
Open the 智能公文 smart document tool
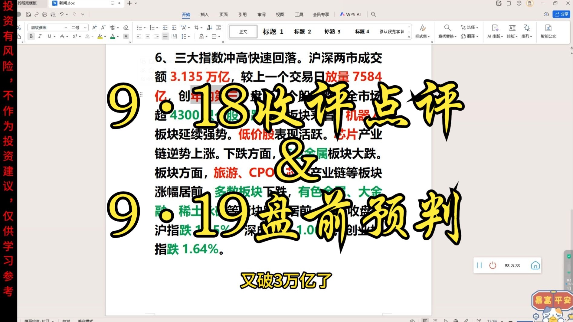click(x=548, y=31)
